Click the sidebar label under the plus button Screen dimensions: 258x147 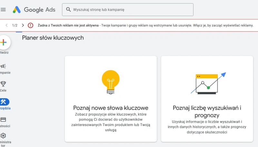click(x=4, y=52)
